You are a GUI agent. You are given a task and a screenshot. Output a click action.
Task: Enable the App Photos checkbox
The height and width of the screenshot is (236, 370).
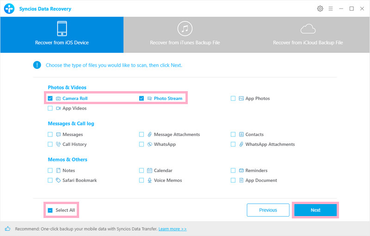(x=233, y=99)
